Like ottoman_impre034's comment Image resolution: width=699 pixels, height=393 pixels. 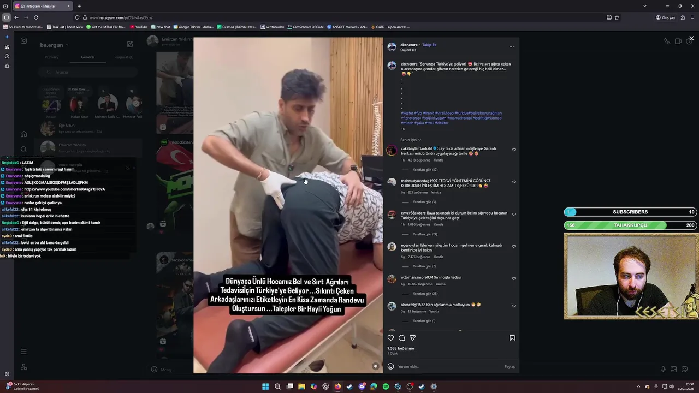(x=513, y=278)
